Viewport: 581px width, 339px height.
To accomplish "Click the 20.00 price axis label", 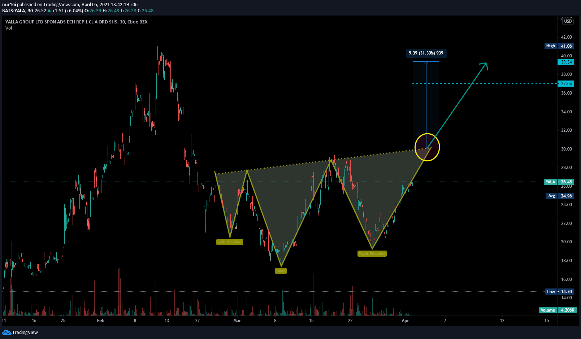I will (x=566, y=242).
